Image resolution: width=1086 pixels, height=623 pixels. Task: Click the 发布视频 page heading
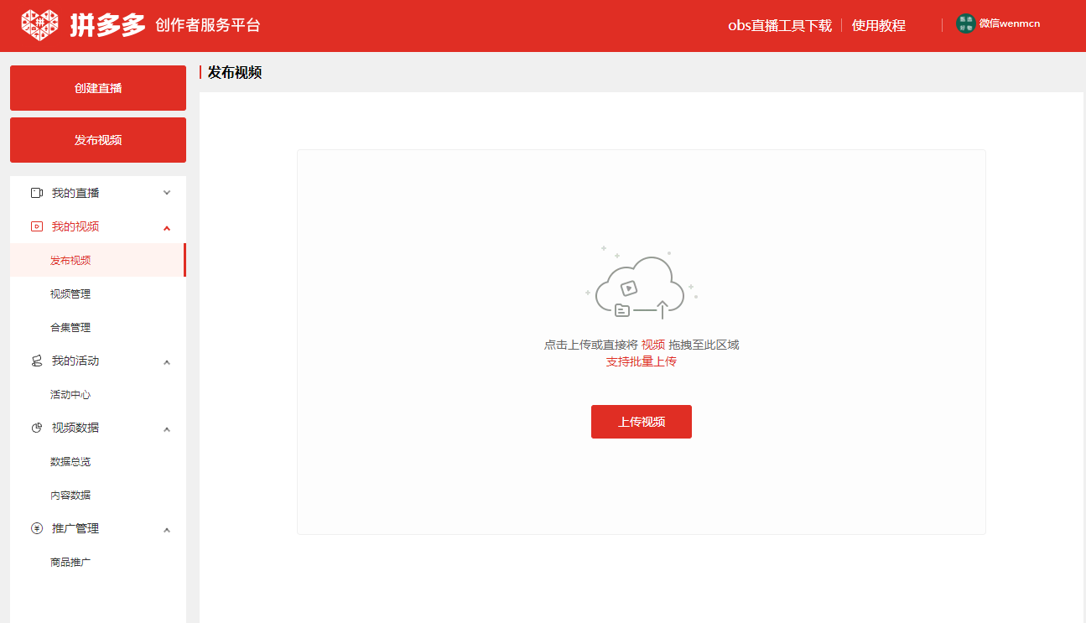235,73
